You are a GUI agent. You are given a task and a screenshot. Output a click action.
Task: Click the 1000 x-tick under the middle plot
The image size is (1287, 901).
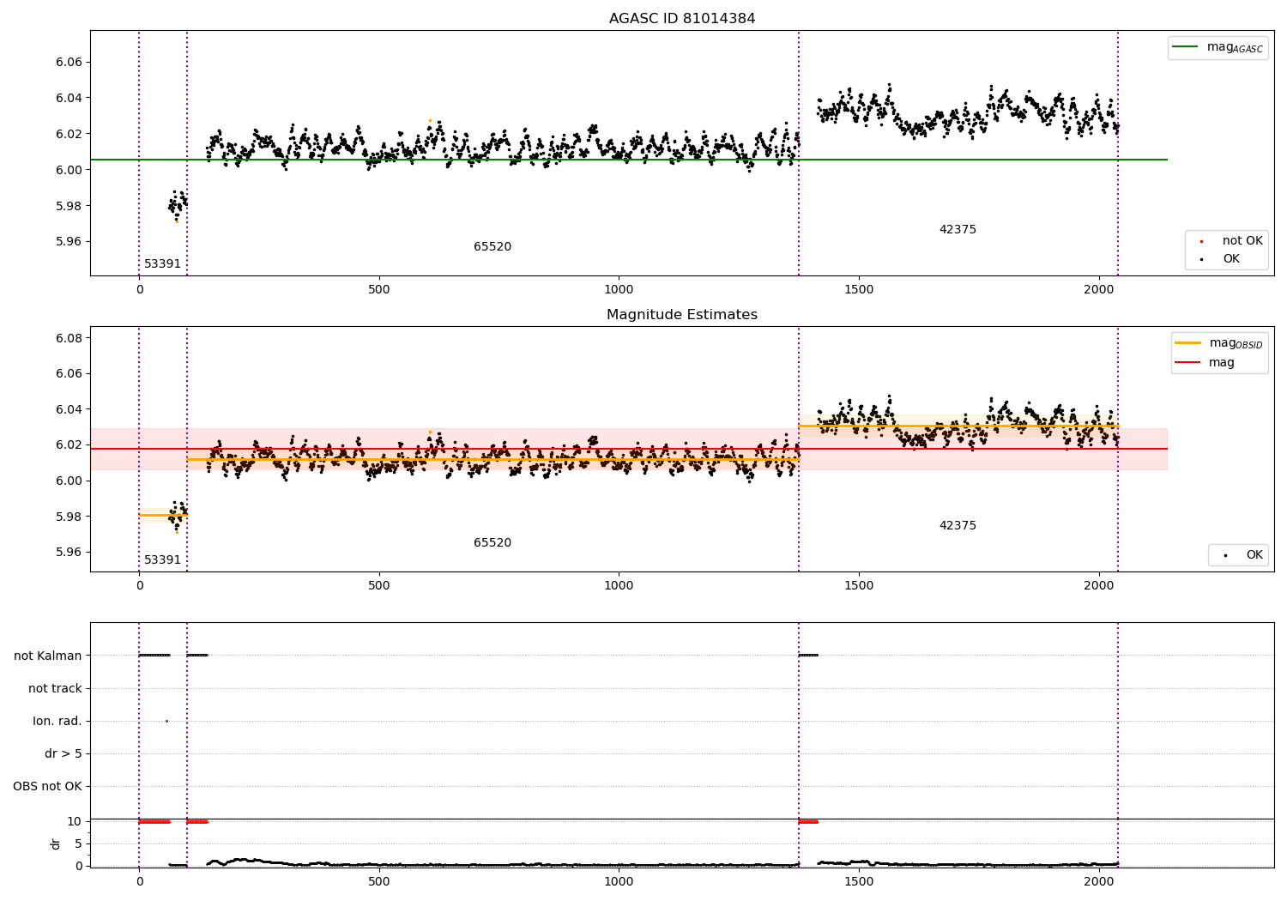tap(619, 585)
